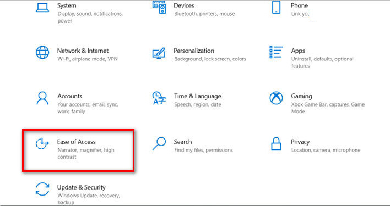Screen dimensions: 390x206
Task: Open the Personalization heading text
Action: pyautogui.click(x=194, y=51)
